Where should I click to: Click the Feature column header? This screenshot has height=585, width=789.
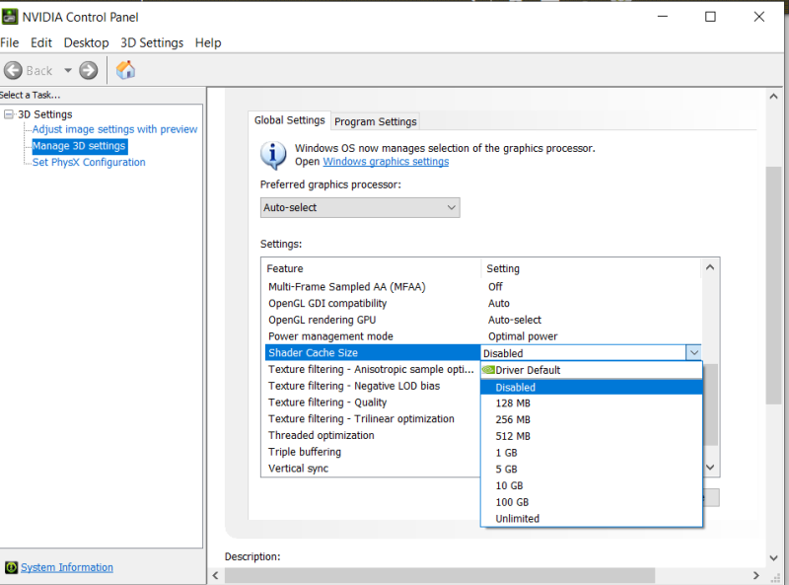373,269
